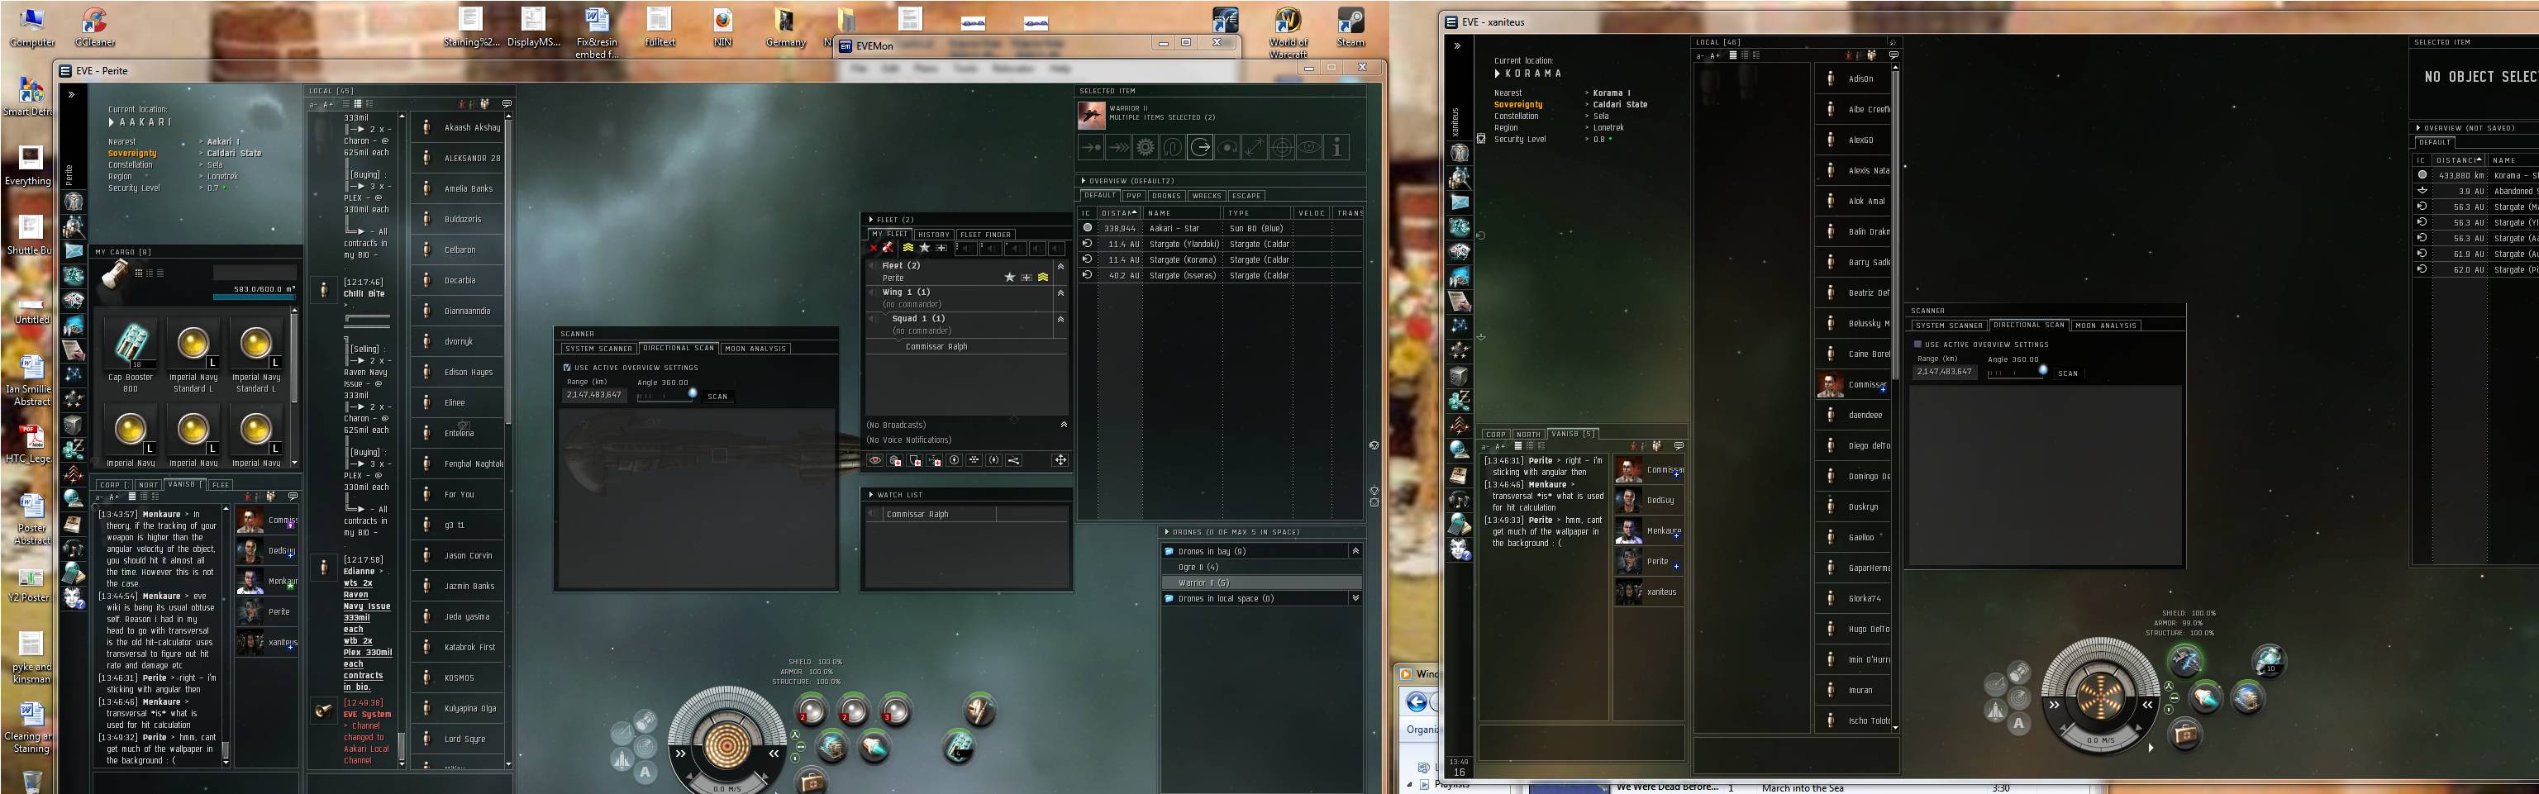Click the Overview (Default2) header triangle
The width and height of the screenshot is (2539, 794).
pos(1084,181)
